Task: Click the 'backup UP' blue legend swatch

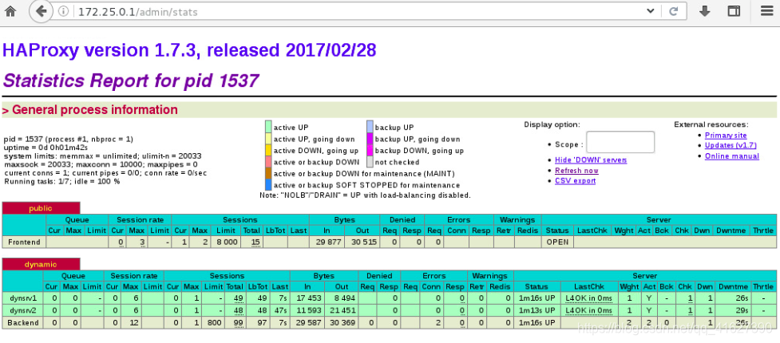Action: pyautogui.click(x=370, y=128)
